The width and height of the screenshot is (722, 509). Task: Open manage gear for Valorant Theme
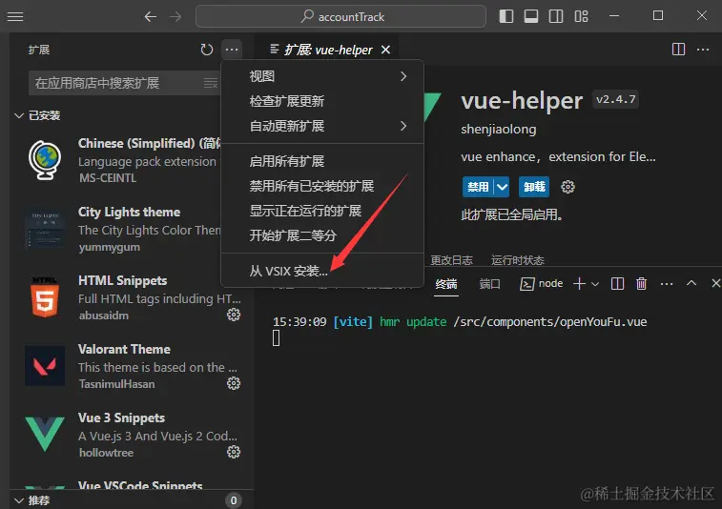coord(234,383)
